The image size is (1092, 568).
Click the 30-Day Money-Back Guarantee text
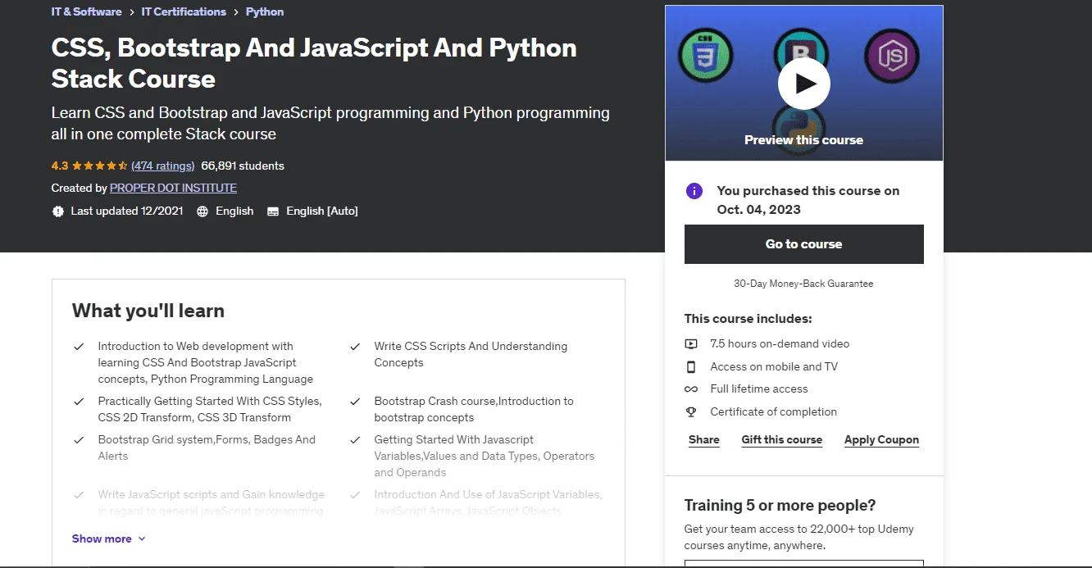[803, 284]
